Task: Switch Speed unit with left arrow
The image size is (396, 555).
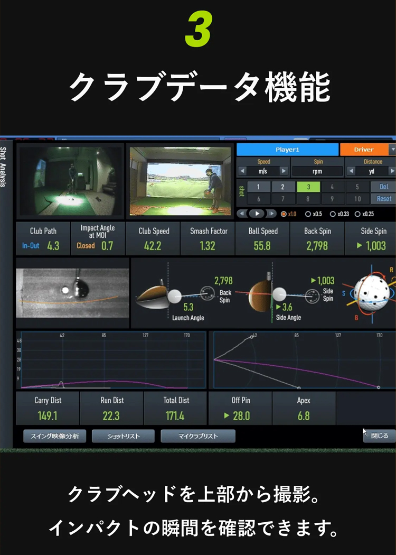Action: [242, 171]
